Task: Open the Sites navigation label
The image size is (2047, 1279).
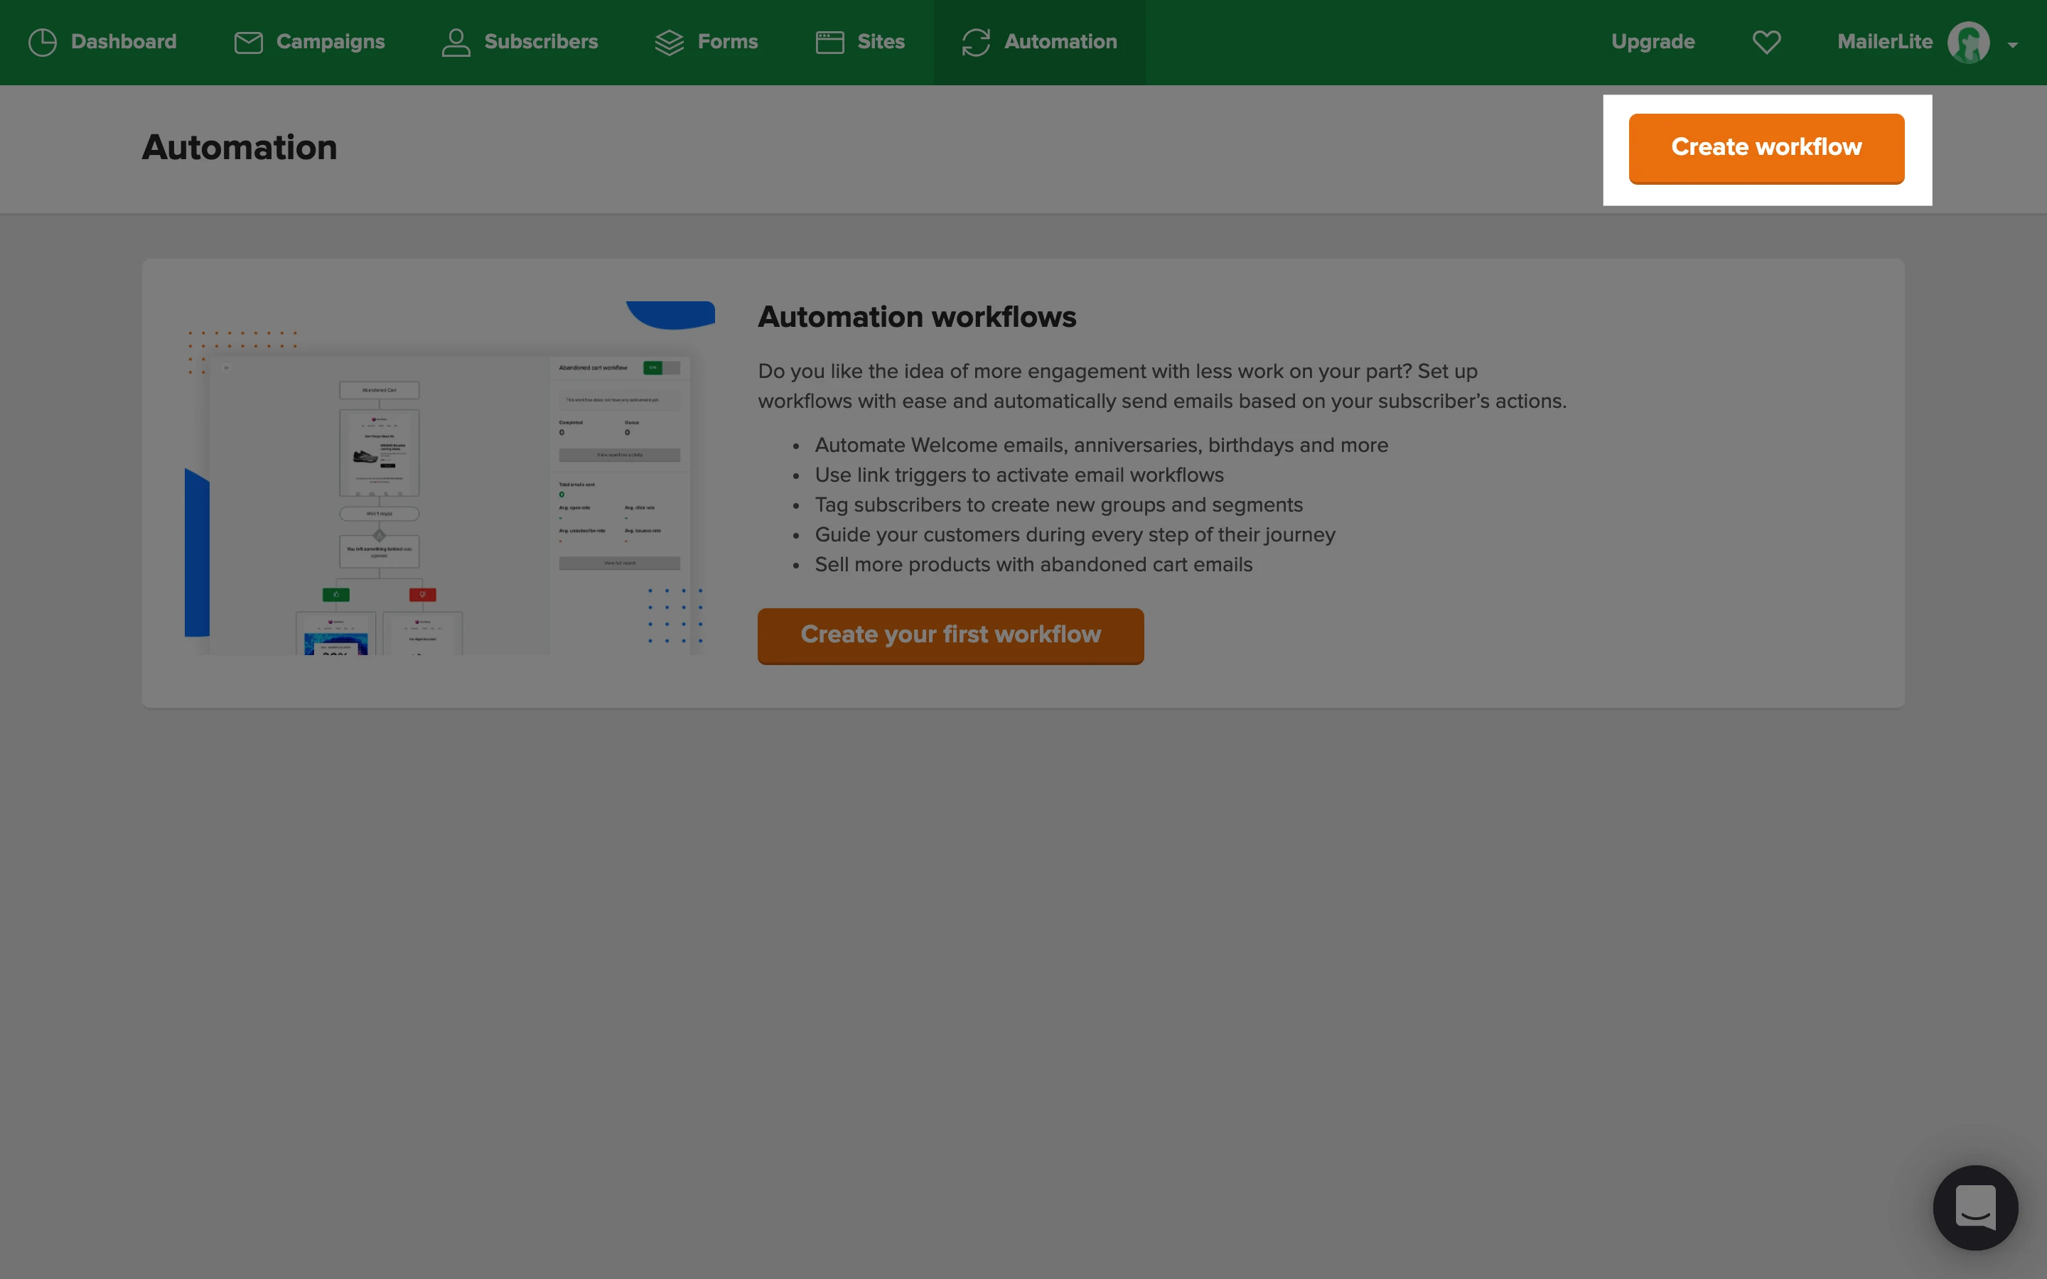Action: pyautogui.click(x=881, y=43)
